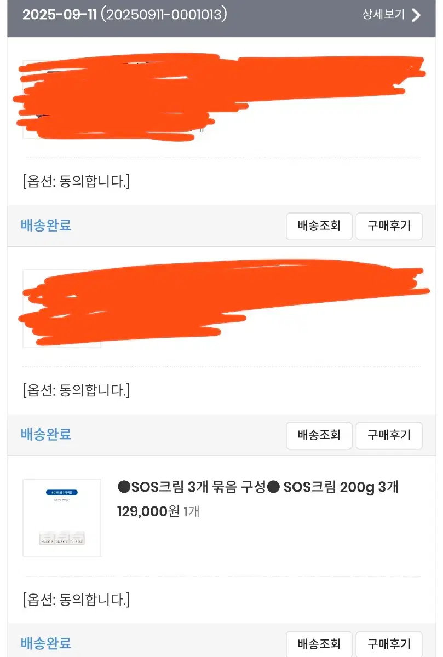Select the option text under the second item
This screenshot has width=443, height=657.
(76, 390)
